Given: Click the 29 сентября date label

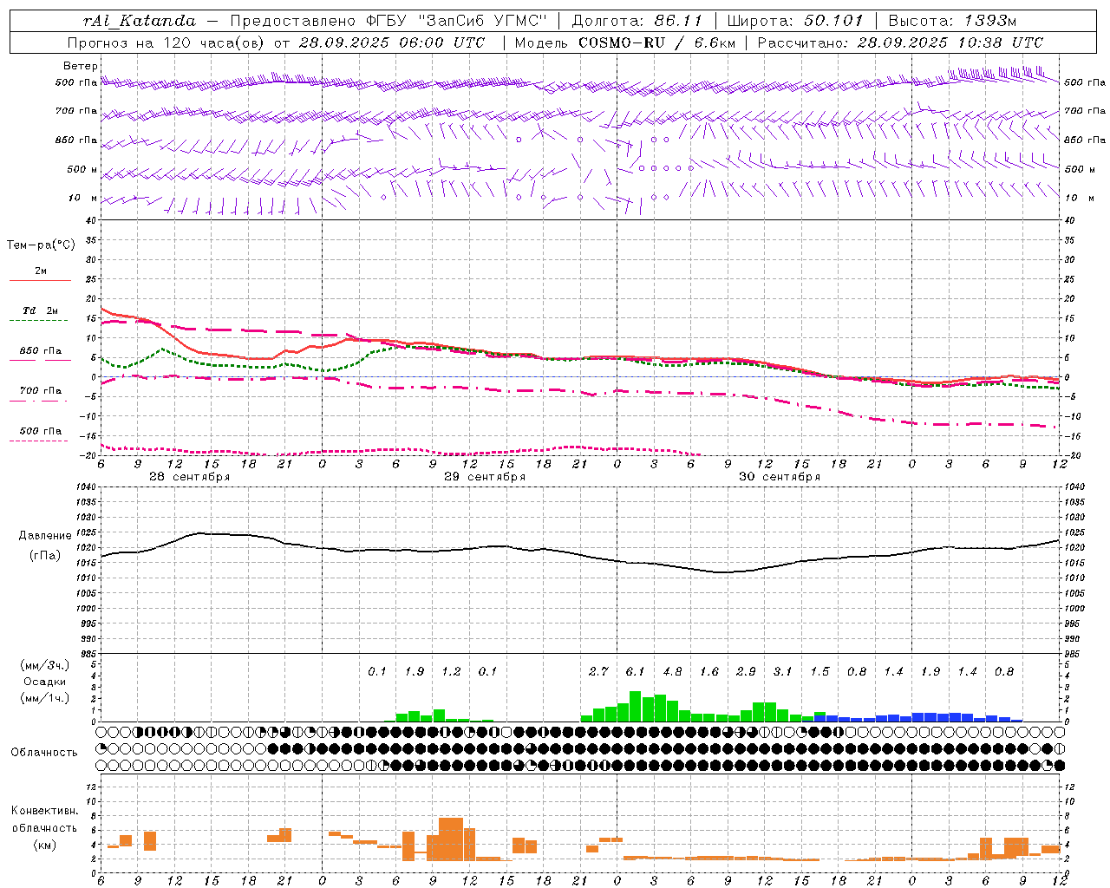Looking at the screenshot, I should click(x=485, y=477).
